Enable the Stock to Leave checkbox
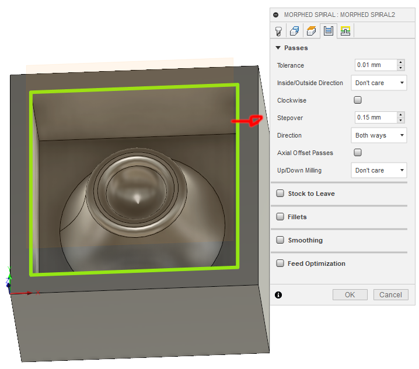The image size is (419, 369). pos(280,194)
